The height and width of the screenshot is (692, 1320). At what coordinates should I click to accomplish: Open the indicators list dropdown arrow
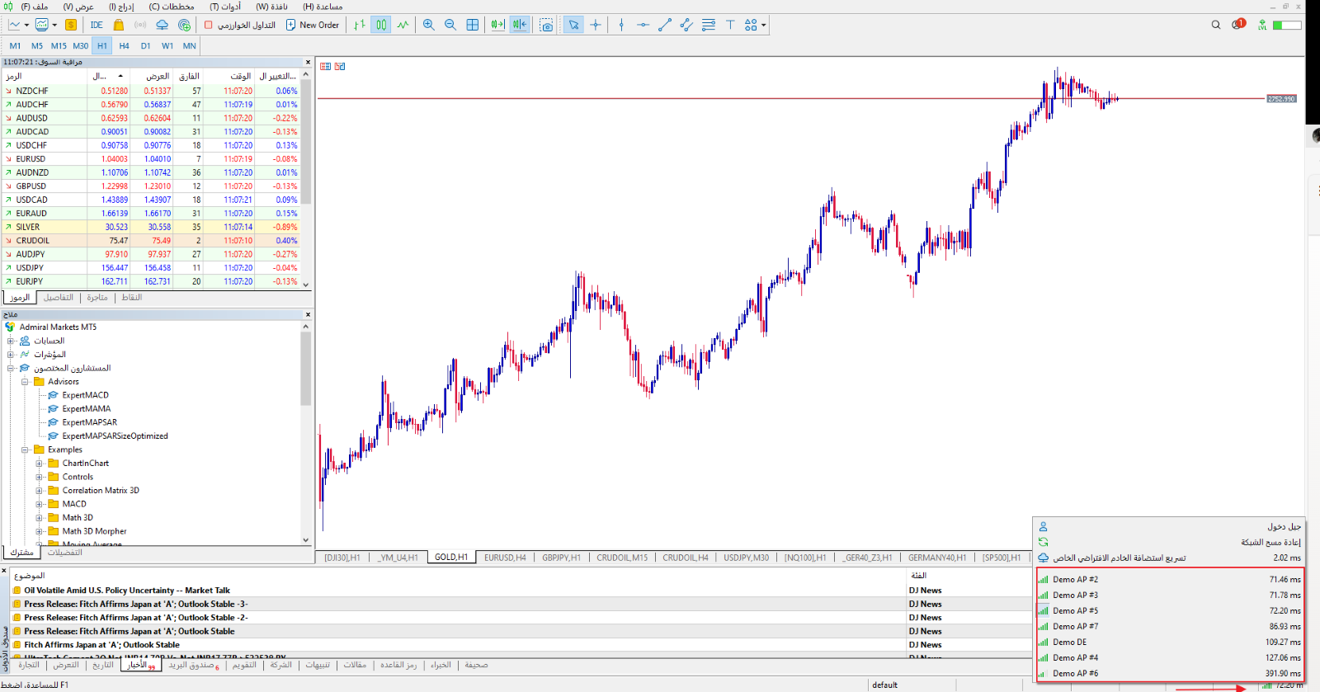click(54, 25)
